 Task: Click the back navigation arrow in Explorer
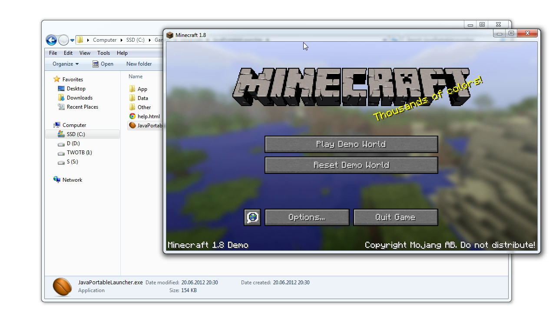(x=51, y=40)
